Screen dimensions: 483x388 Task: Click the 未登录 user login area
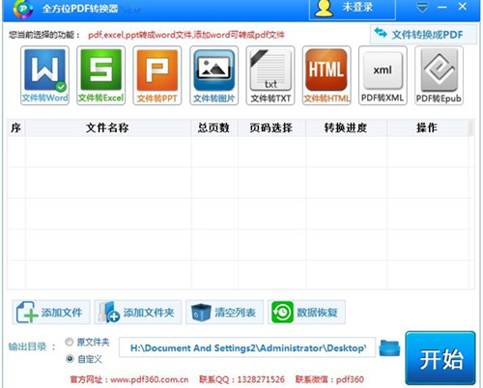(353, 9)
